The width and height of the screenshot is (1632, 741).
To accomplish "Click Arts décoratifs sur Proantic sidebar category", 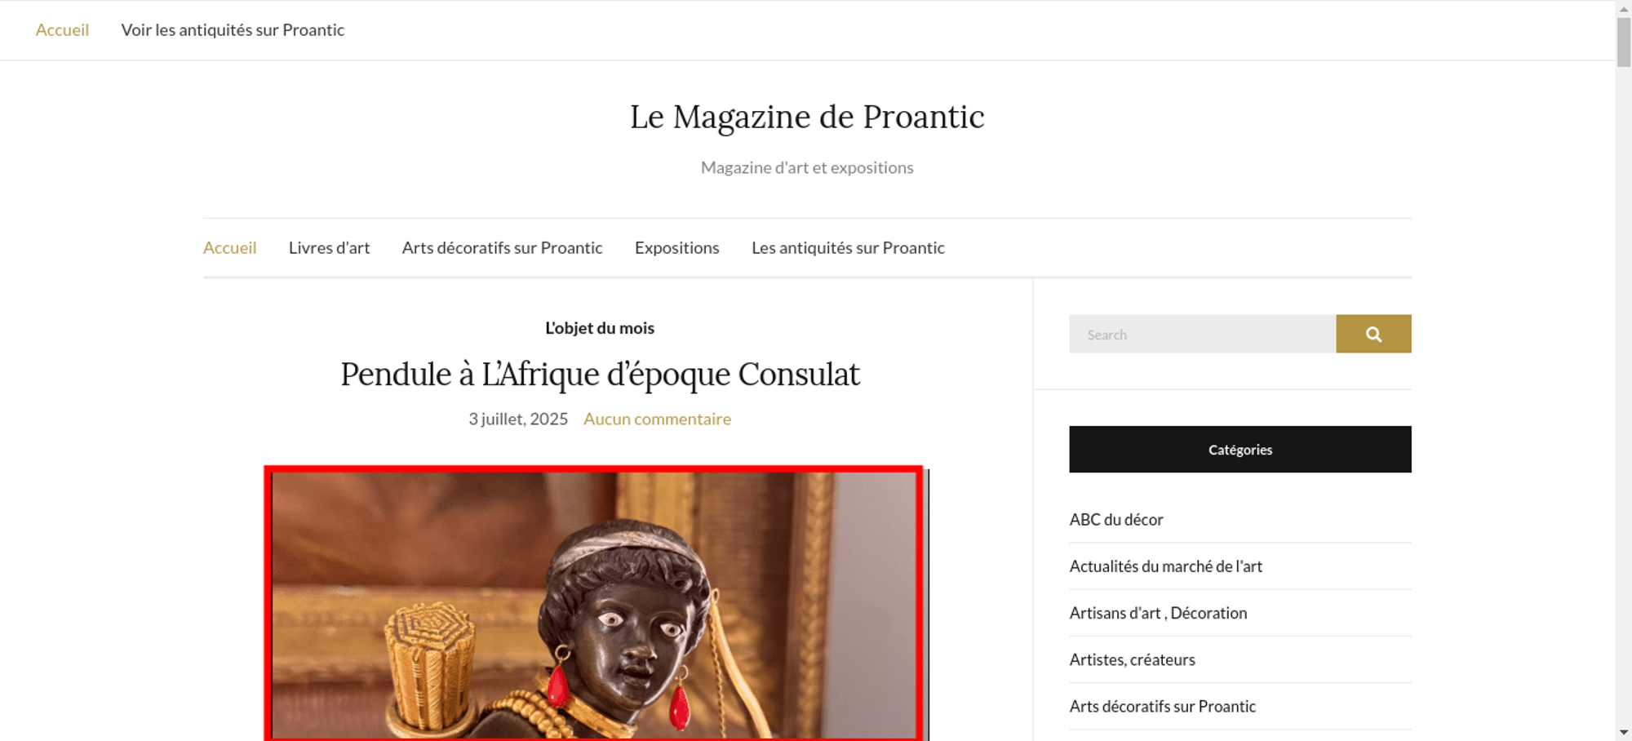I will pos(1162,706).
